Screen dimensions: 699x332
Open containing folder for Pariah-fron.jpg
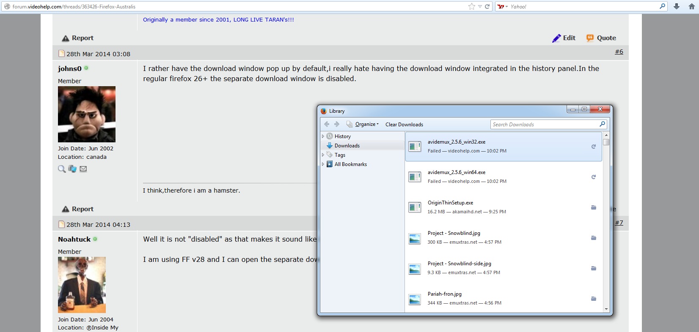[593, 299]
